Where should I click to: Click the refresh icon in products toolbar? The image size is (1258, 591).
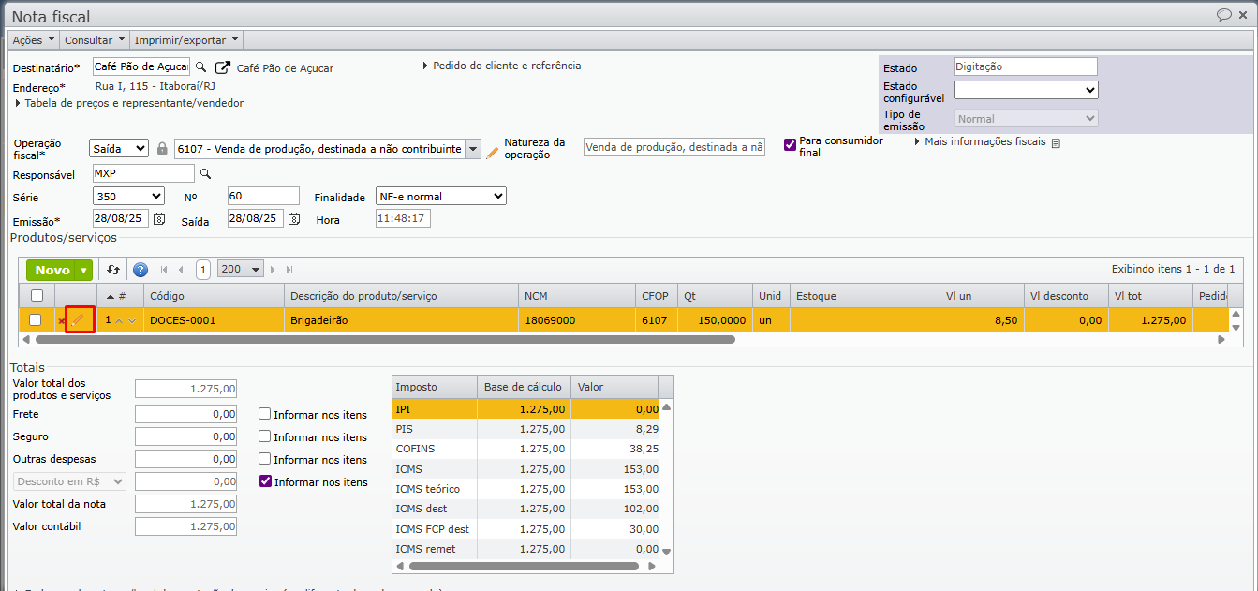pyautogui.click(x=113, y=270)
